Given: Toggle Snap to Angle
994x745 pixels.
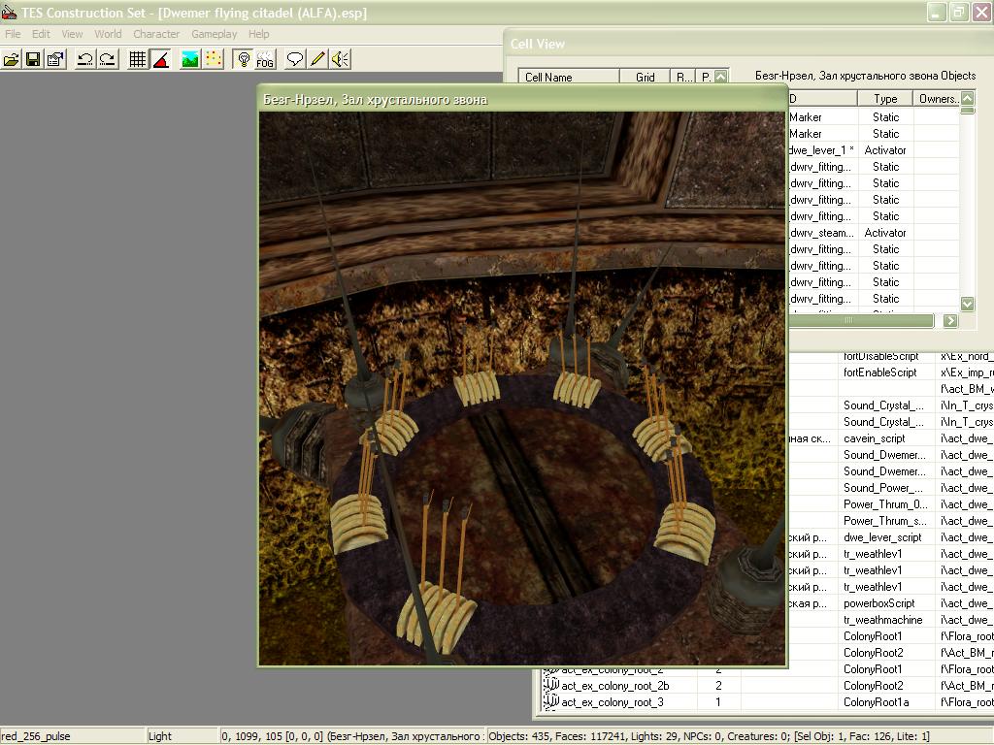Looking at the screenshot, I should pos(161,59).
